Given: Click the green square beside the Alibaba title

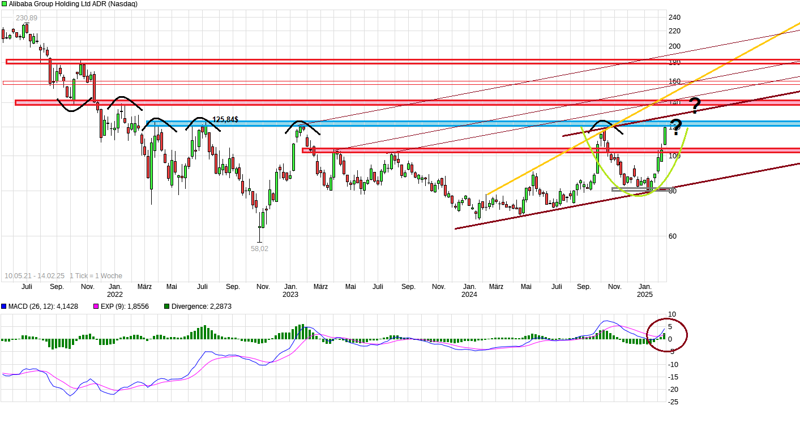Looking at the screenshot, I should point(3,4).
